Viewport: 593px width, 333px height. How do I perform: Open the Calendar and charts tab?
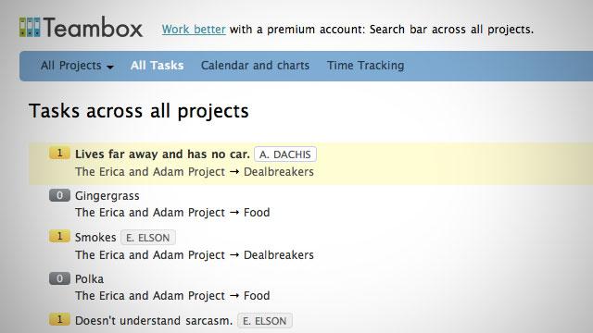[x=256, y=66]
